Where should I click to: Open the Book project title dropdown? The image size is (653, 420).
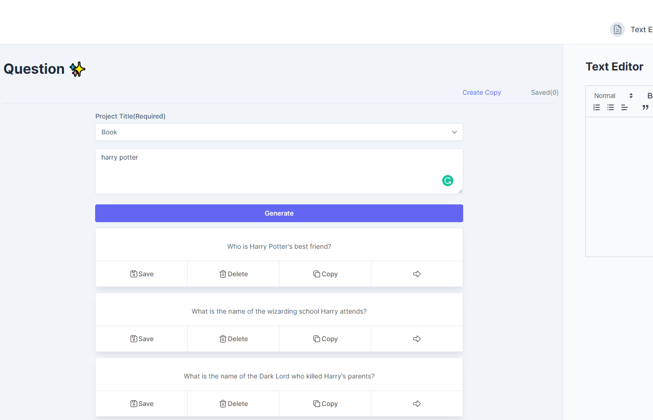pos(279,132)
